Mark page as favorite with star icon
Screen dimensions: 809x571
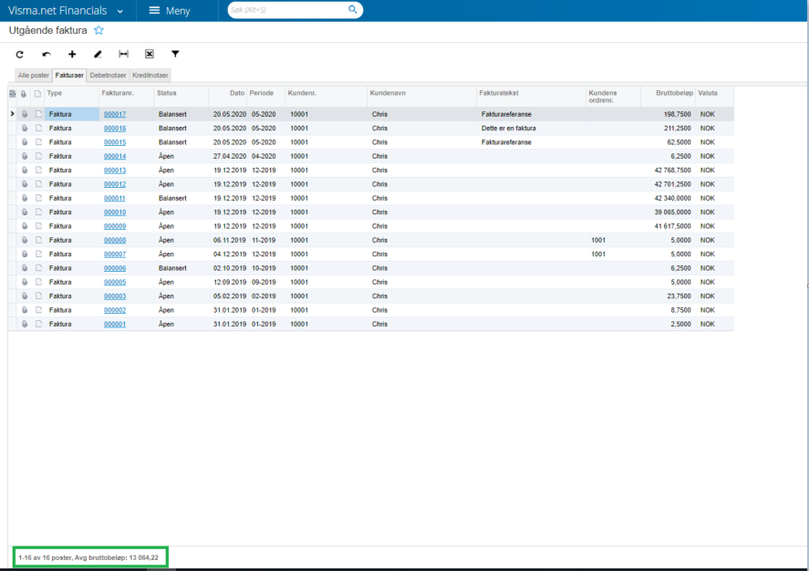pyautogui.click(x=99, y=30)
